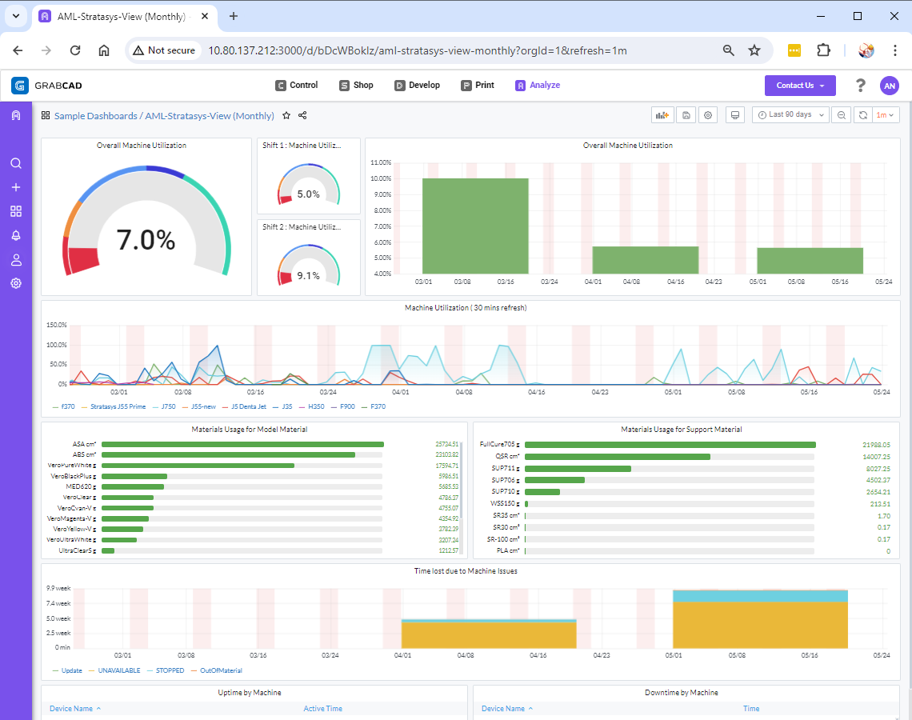Open the Print app
This screenshot has height=720, width=912.
tap(478, 86)
